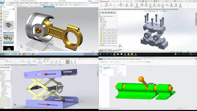Select the engine assembly thumbnail in NX History

8,25
